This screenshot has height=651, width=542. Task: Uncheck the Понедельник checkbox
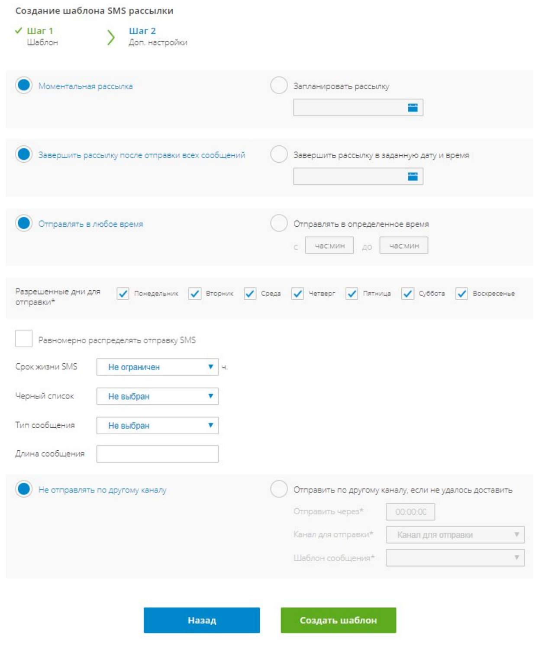[123, 294]
